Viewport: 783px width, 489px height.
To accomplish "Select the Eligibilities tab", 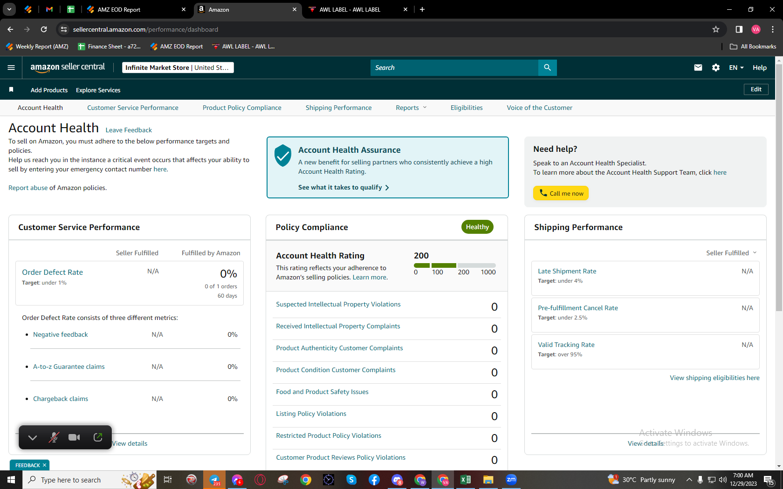I will click(x=467, y=108).
